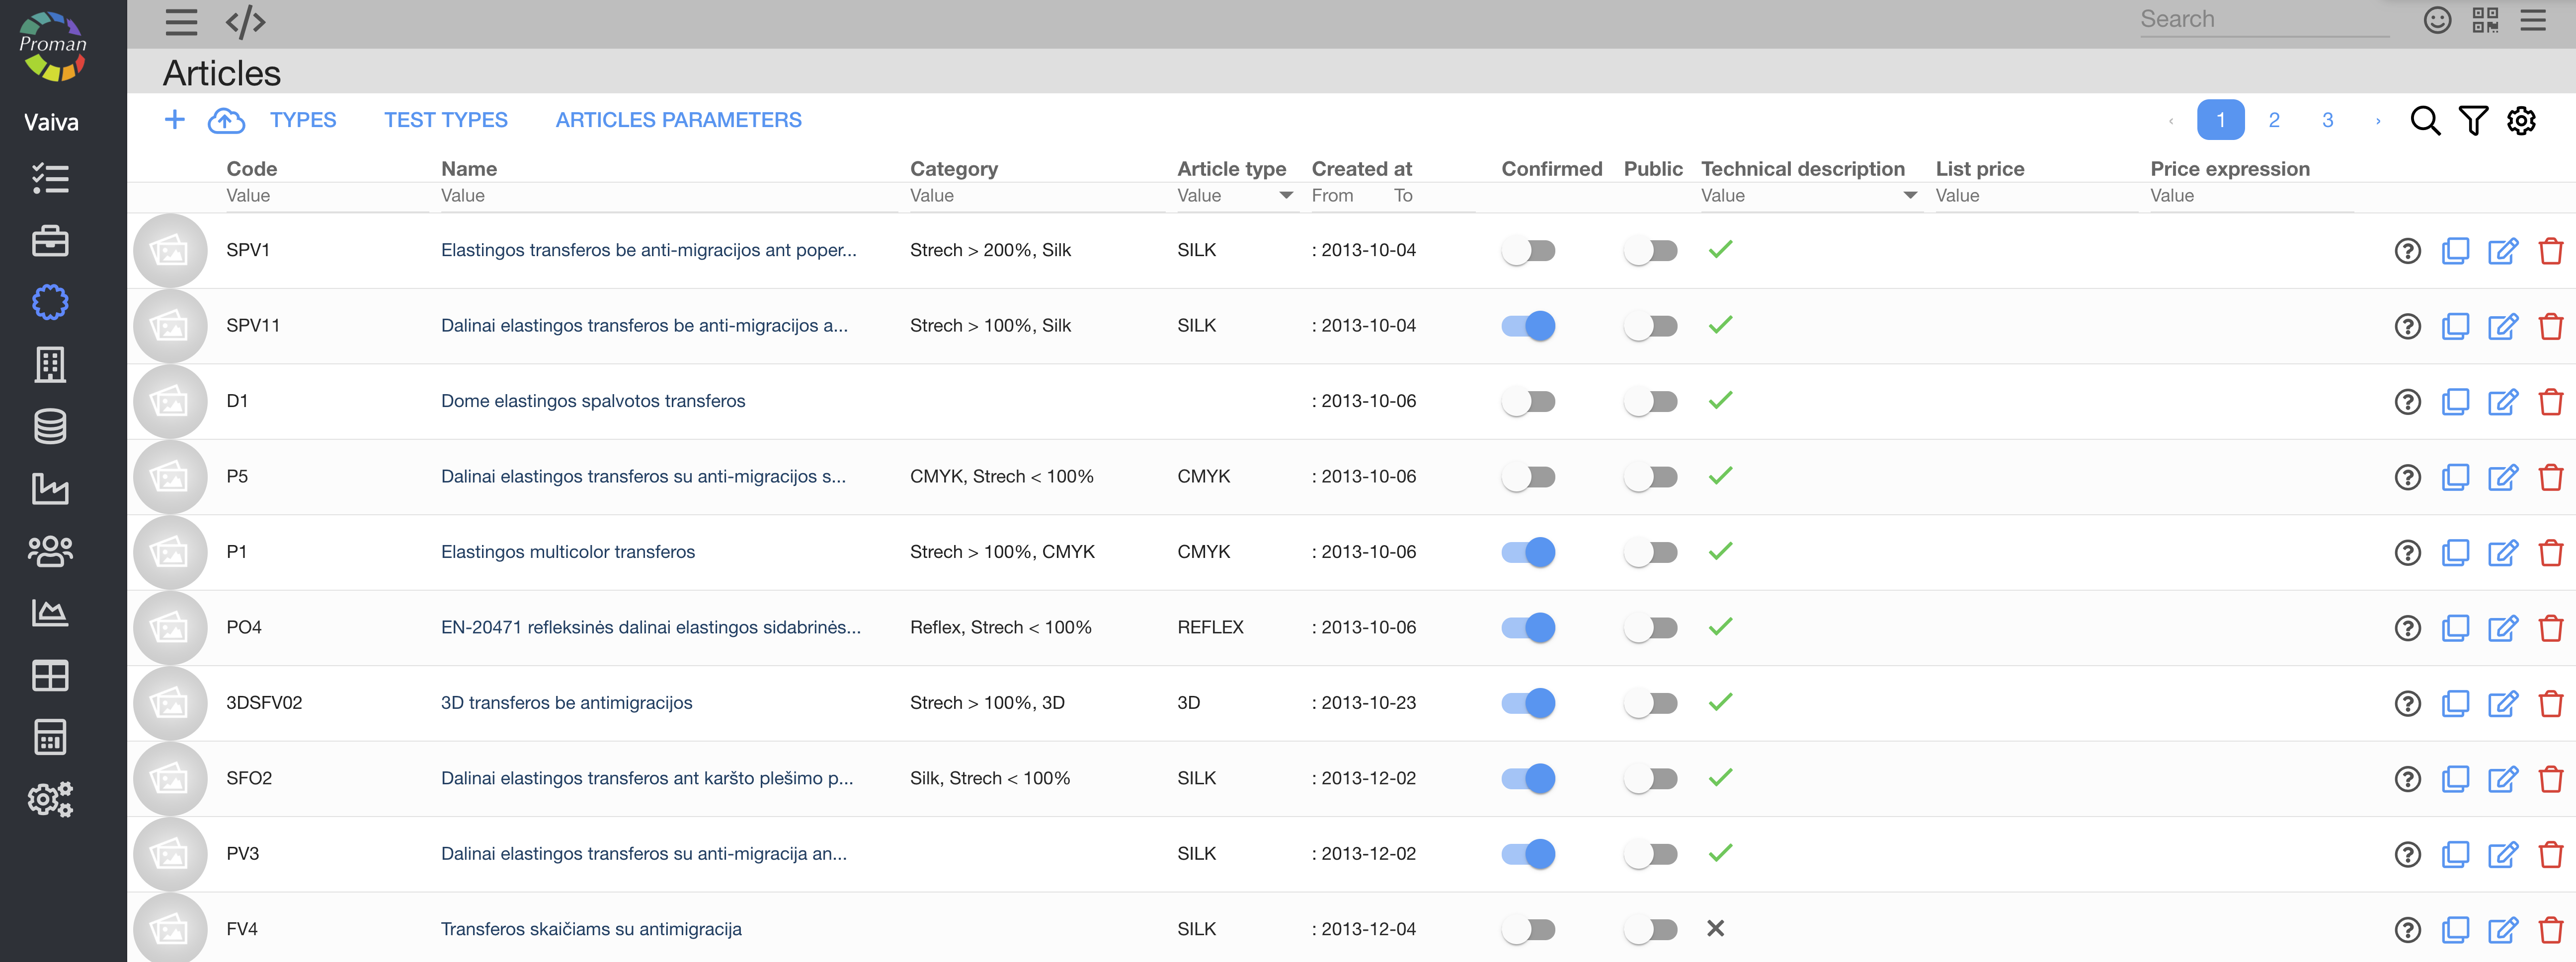2576x962 pixels.
Task: Click the cloud upload icon
Action: click(226, 121)
